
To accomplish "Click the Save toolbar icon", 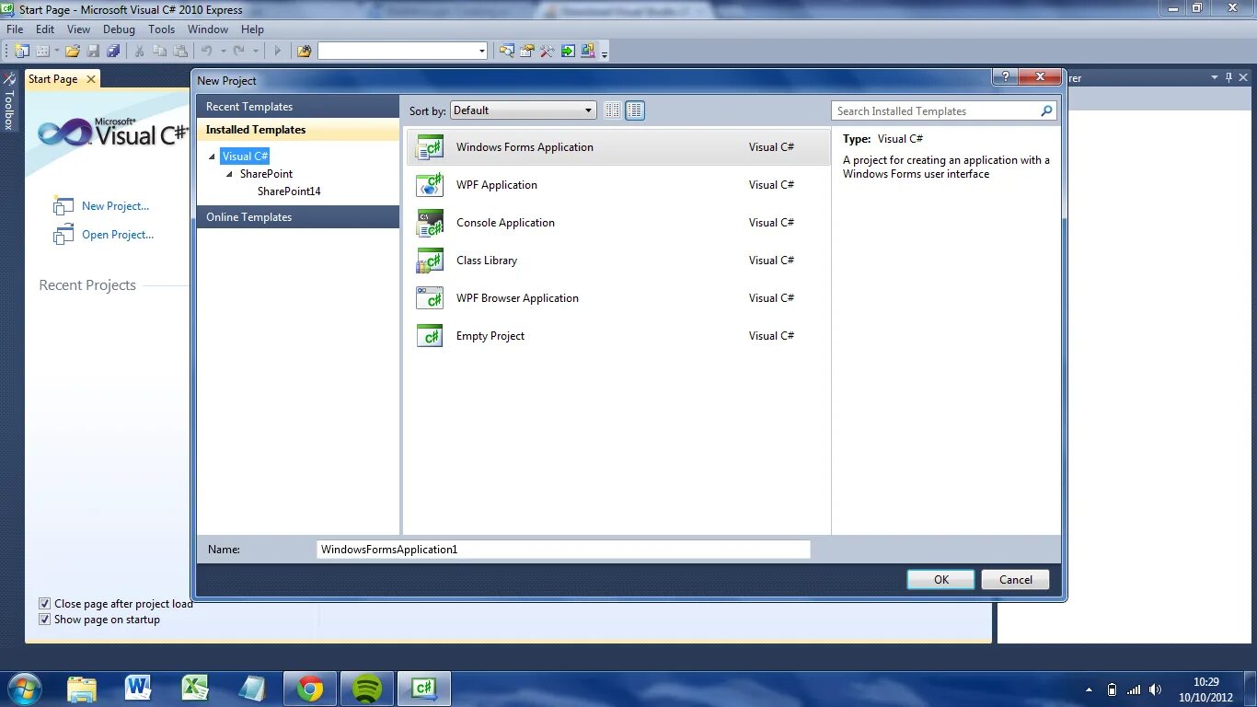I will coord(93,52).
